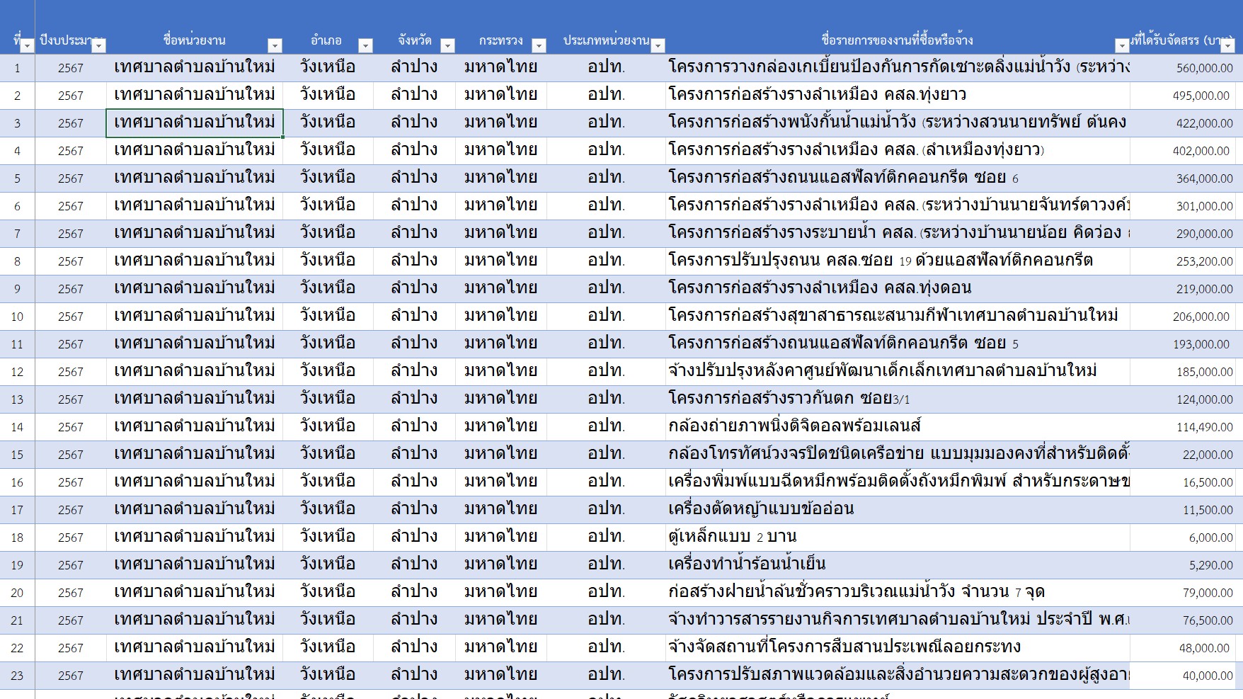The image size is (1243, 699).
Task: Select the amount cell 495,000.00
Action: click(x=1183, y=96)
